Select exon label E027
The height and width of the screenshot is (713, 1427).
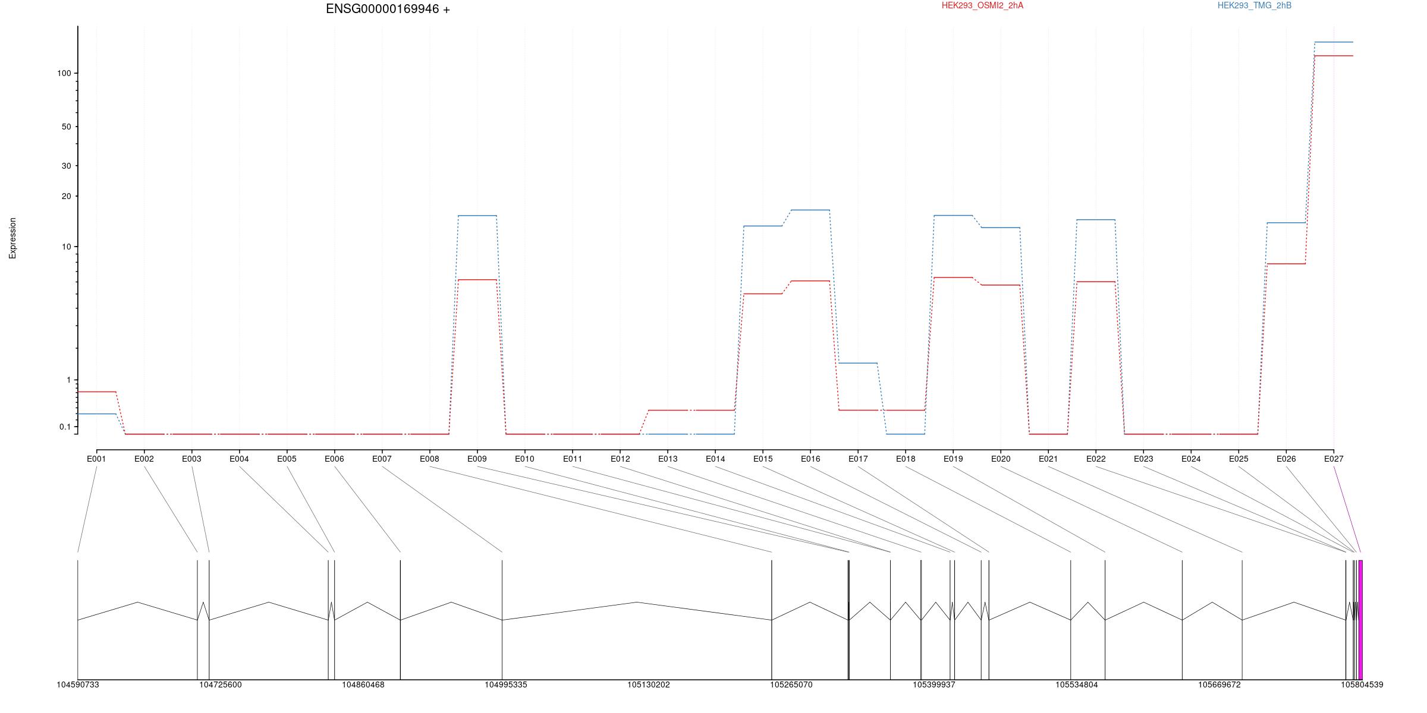tap(1334, 459)
